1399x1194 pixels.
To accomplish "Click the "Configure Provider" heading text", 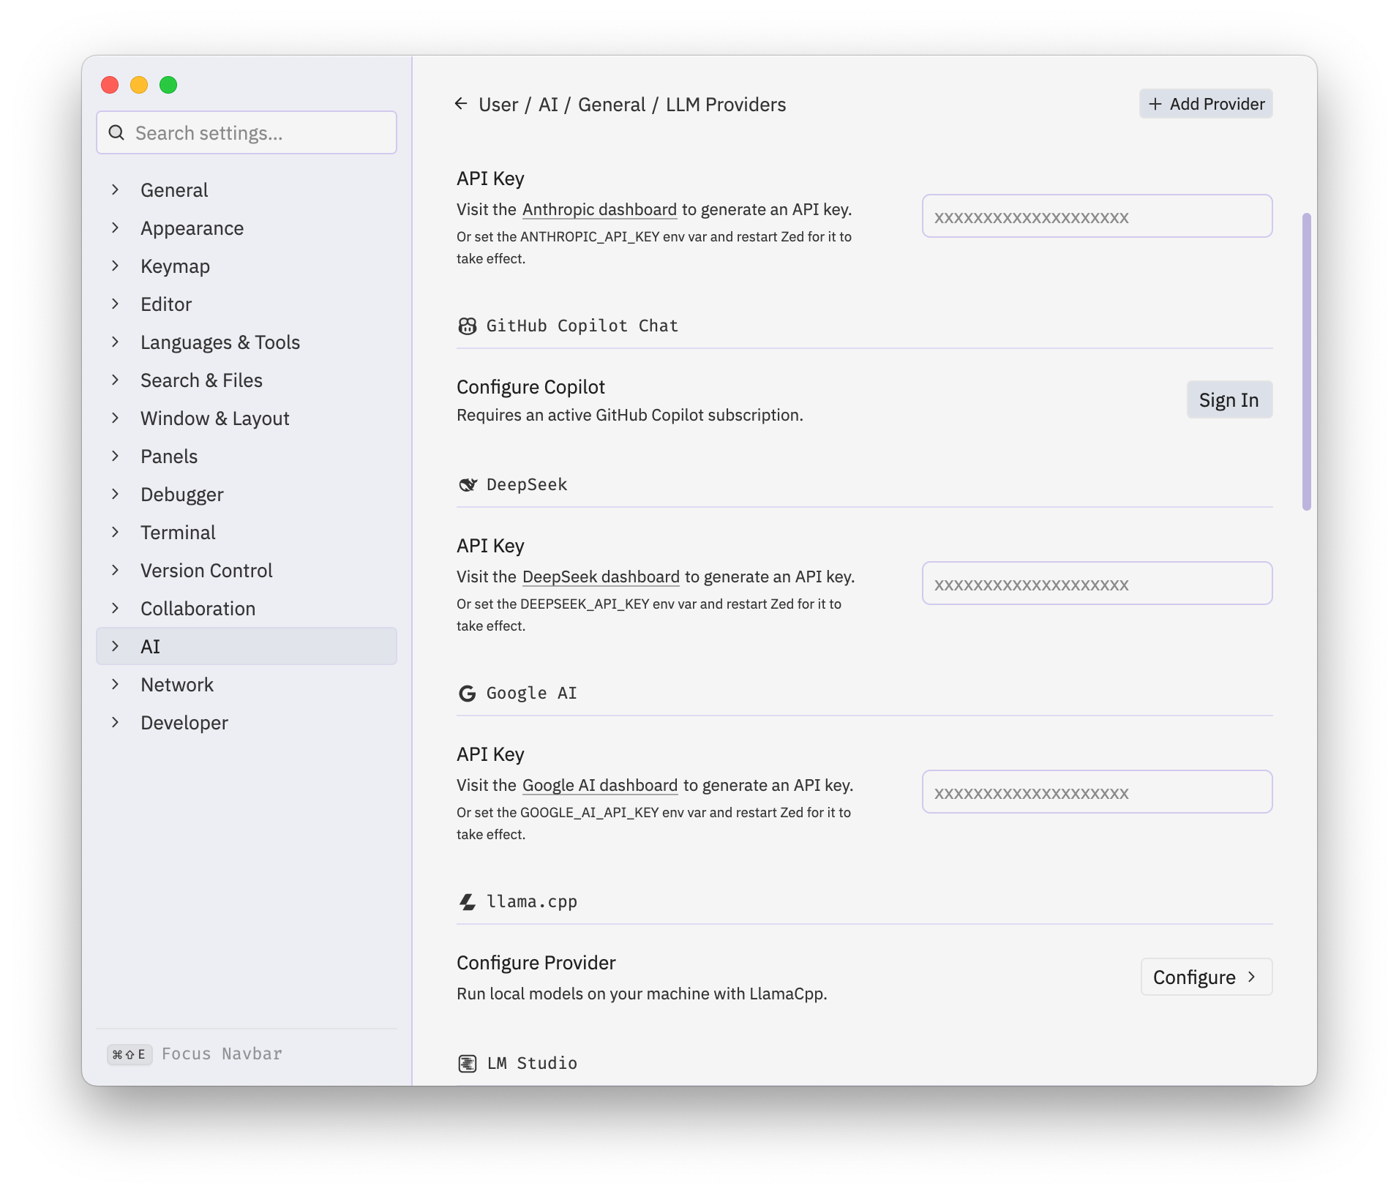I will 536,963.
